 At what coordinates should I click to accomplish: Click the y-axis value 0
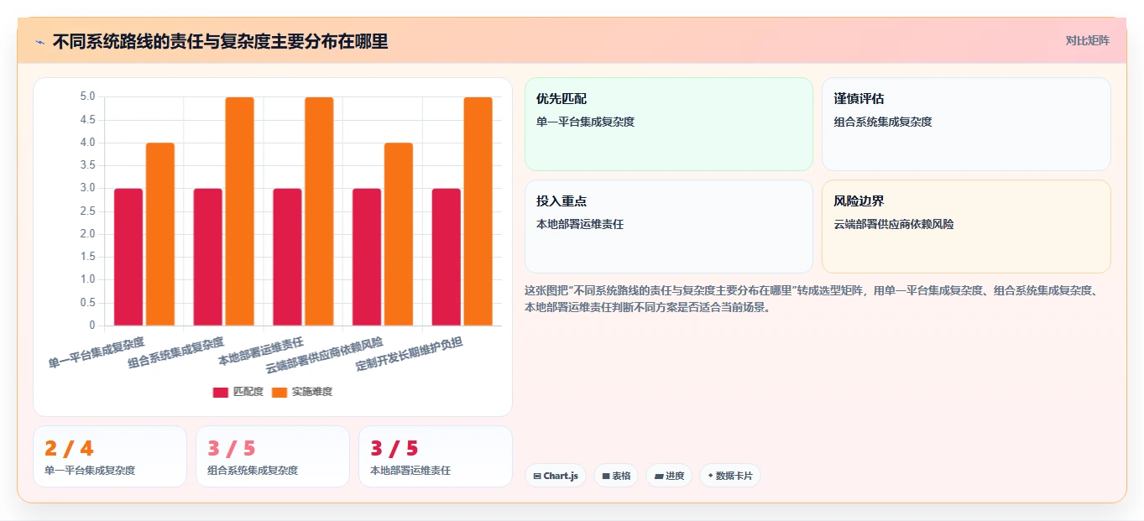click(x=92, y=326)
